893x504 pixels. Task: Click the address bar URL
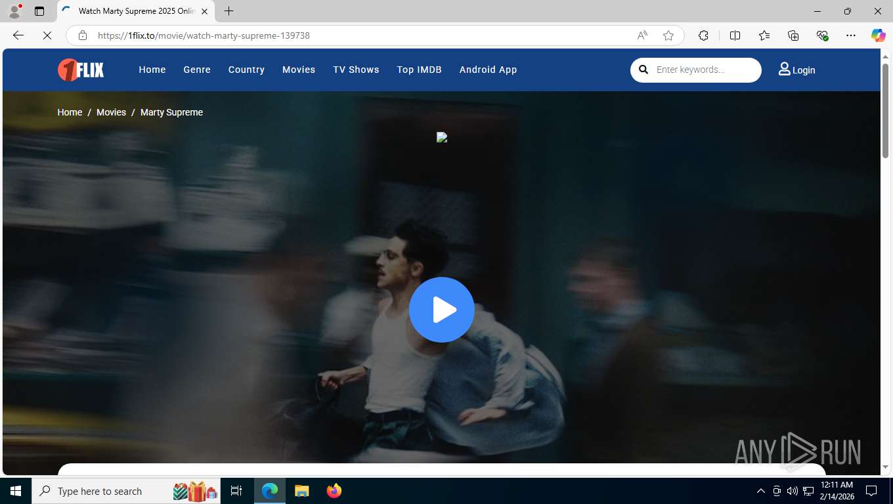(x=204, y=35)
